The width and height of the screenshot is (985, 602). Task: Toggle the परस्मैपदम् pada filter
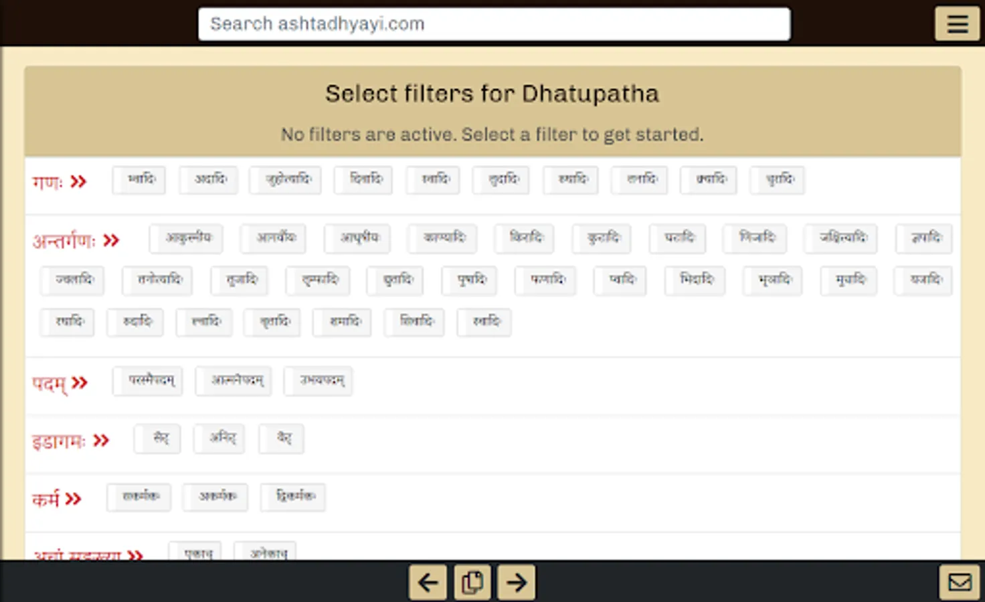[x=147, y=381]
